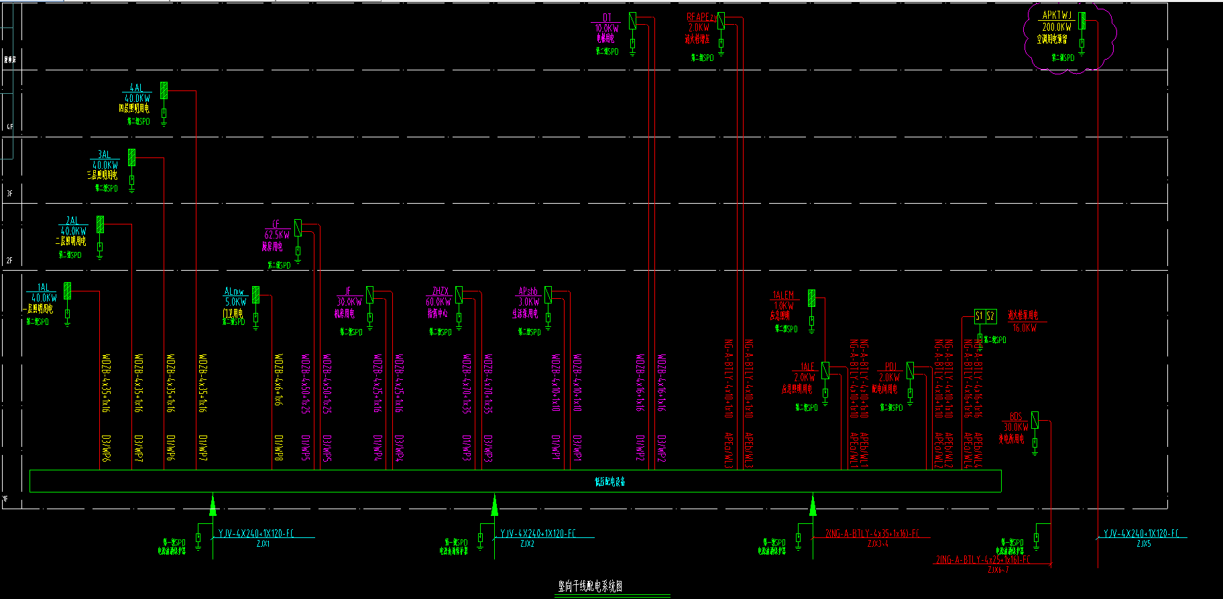Click the WDZB-4x6+1x6 cable label

coord(278,380)
